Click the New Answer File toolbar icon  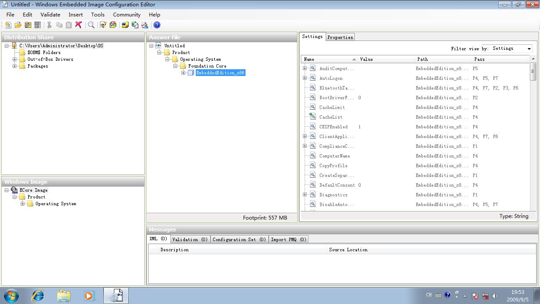tap(8, 25)
